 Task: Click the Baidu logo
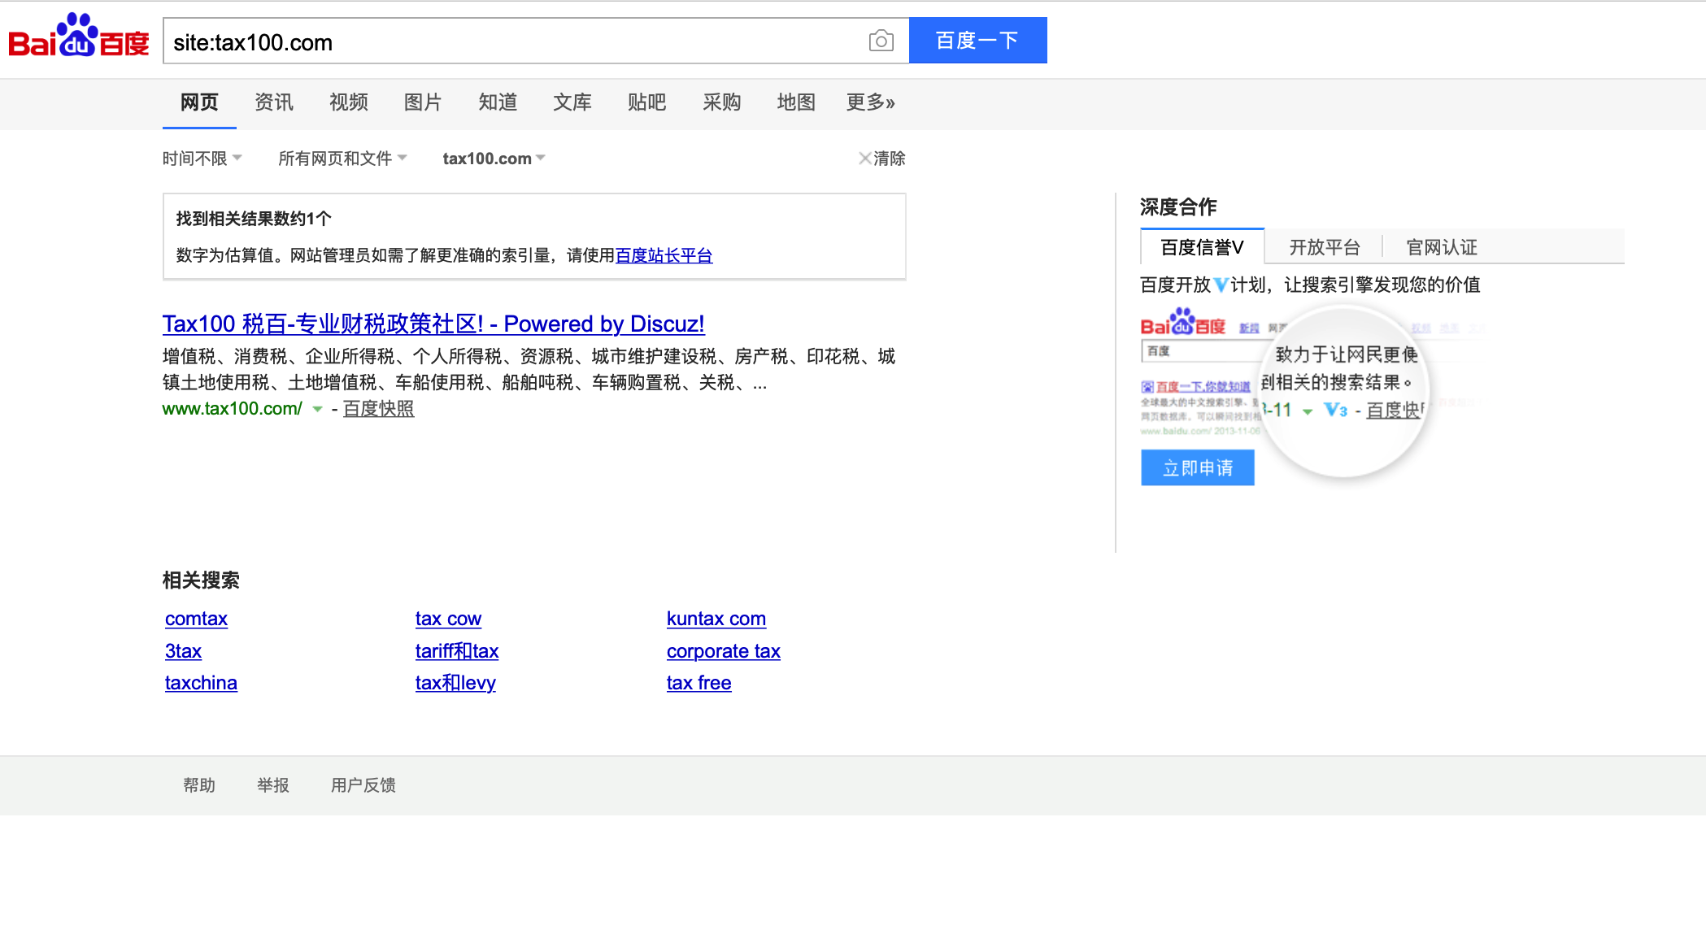tap(79, 37)
